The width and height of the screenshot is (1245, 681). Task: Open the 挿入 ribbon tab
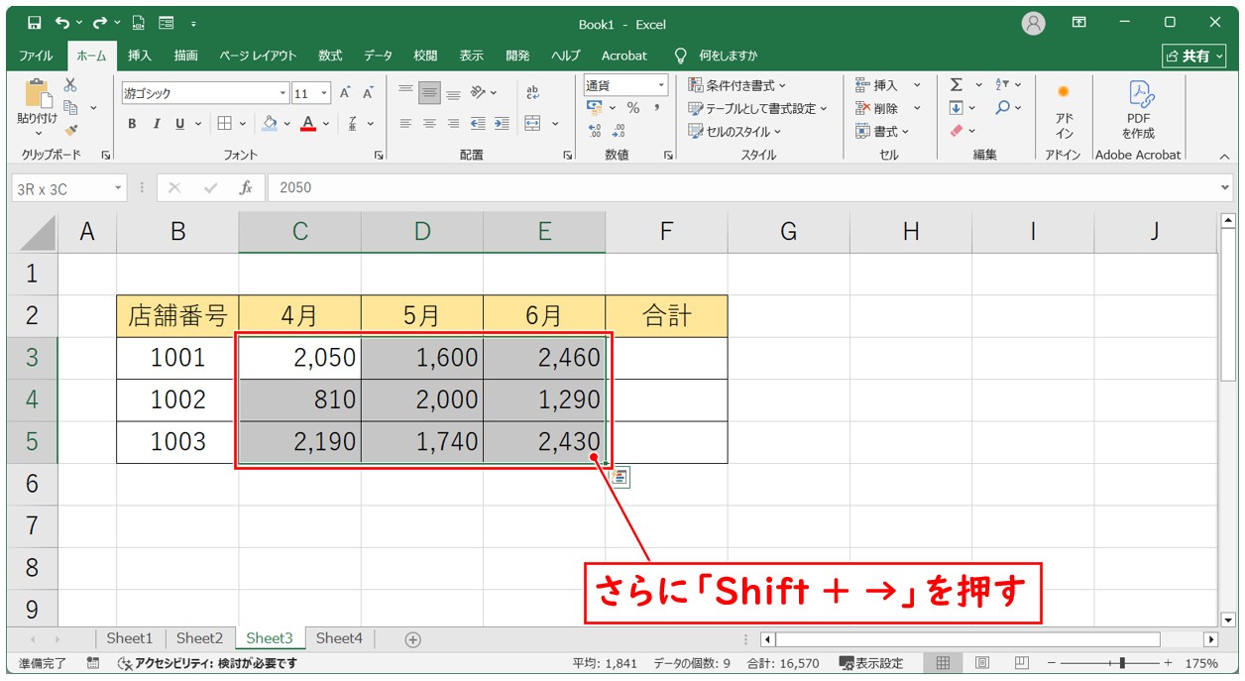140,56
